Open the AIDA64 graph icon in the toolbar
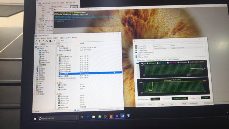Screen dimensions: 229x129 [54, 41]
